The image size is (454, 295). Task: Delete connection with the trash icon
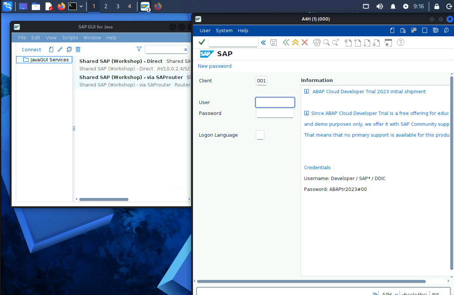tap(78, 49)
